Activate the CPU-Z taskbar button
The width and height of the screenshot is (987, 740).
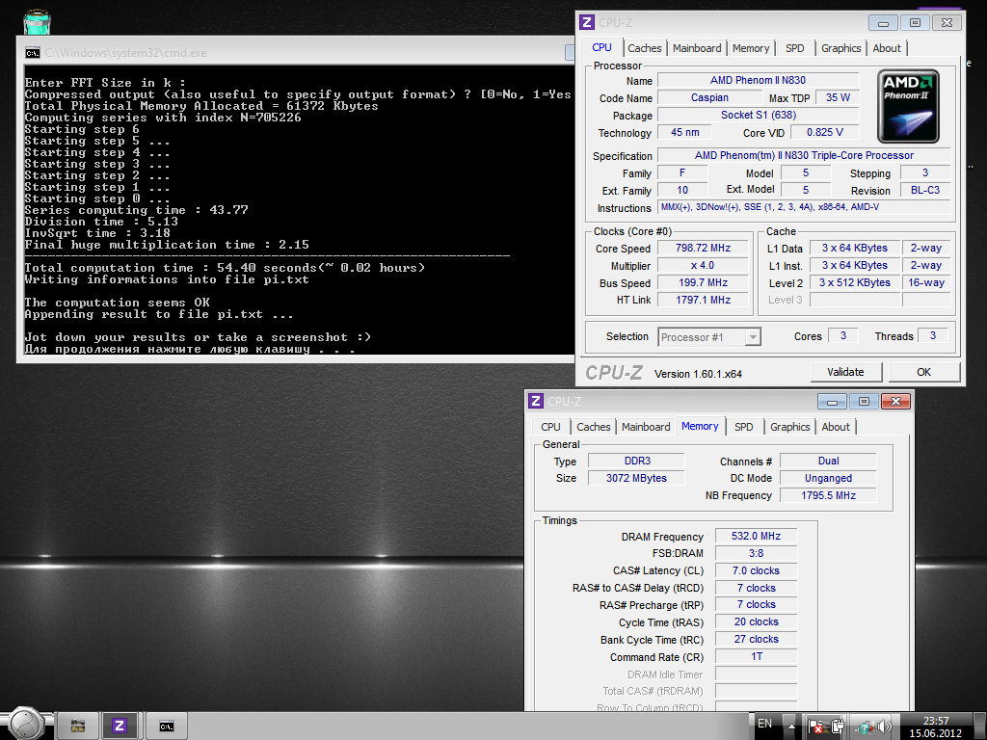pyautogui.click(x=119, y=727)
